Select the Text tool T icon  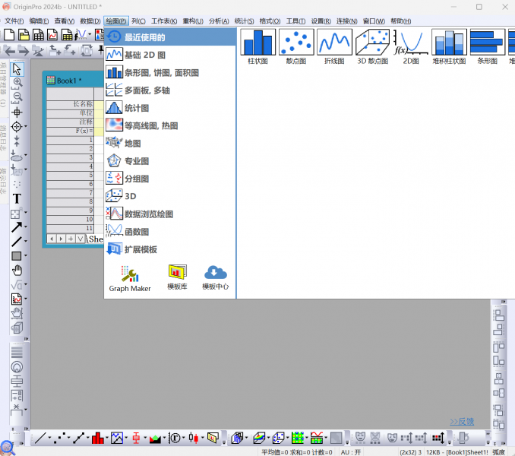coord(17,199)
